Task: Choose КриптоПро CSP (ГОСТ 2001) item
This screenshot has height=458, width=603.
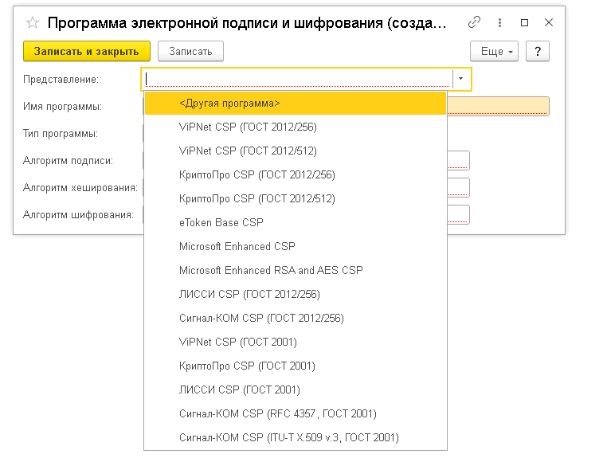Action: (x=247, y=366)
